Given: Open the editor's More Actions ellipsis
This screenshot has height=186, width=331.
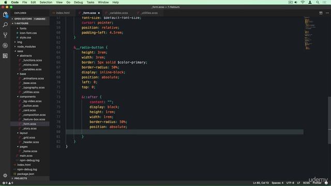Looking at the screenshot, I should pos(327,13).
